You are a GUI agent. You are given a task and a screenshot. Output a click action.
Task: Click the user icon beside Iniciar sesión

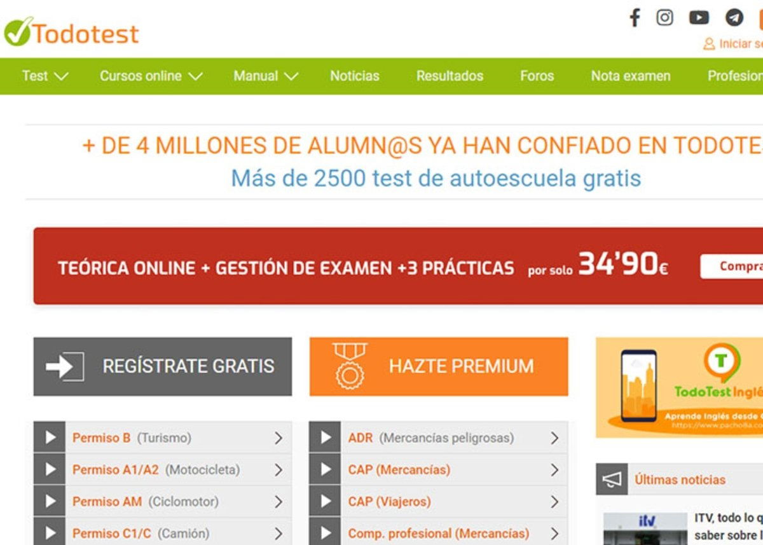708,44
